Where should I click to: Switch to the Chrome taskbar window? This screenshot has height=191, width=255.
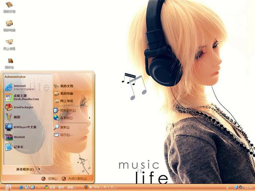click(x=61, y=187)
